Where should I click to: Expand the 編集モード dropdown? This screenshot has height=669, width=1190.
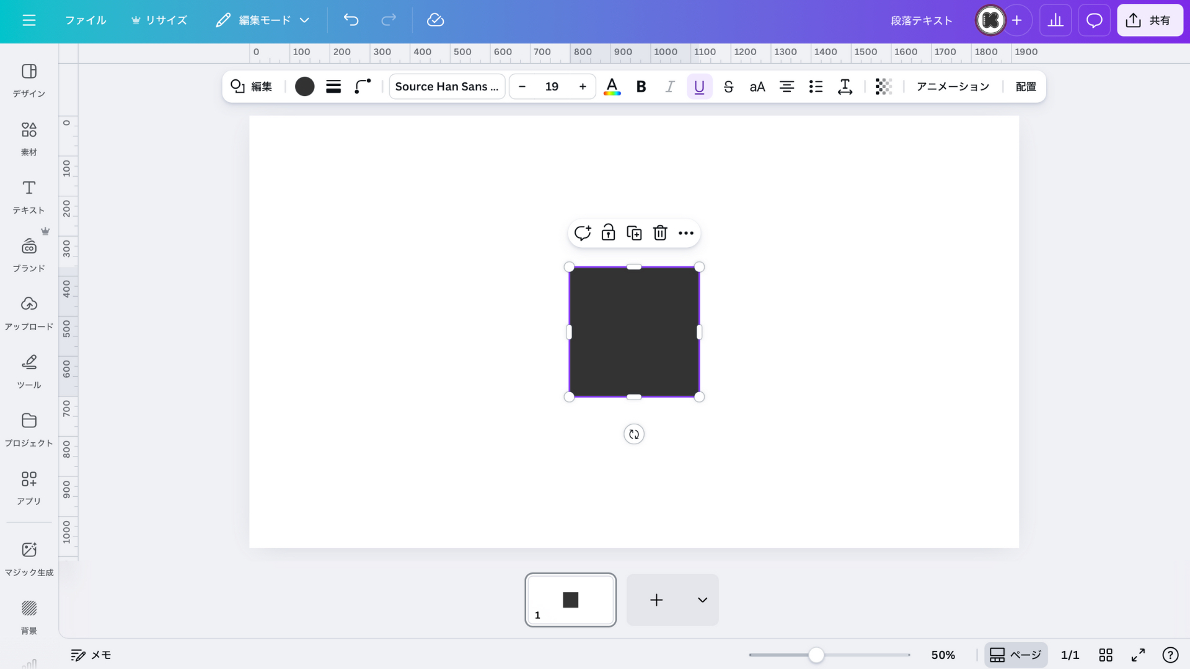(x=263, y=20)
